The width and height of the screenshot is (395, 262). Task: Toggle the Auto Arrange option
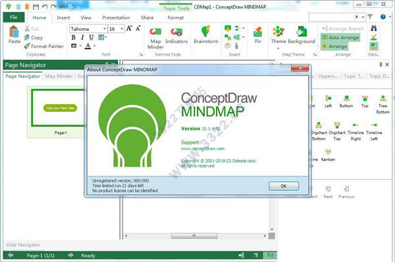(340, 38)
